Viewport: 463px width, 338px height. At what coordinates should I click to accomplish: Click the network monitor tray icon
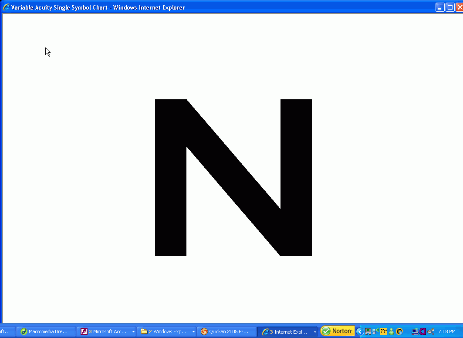point(368,331)
